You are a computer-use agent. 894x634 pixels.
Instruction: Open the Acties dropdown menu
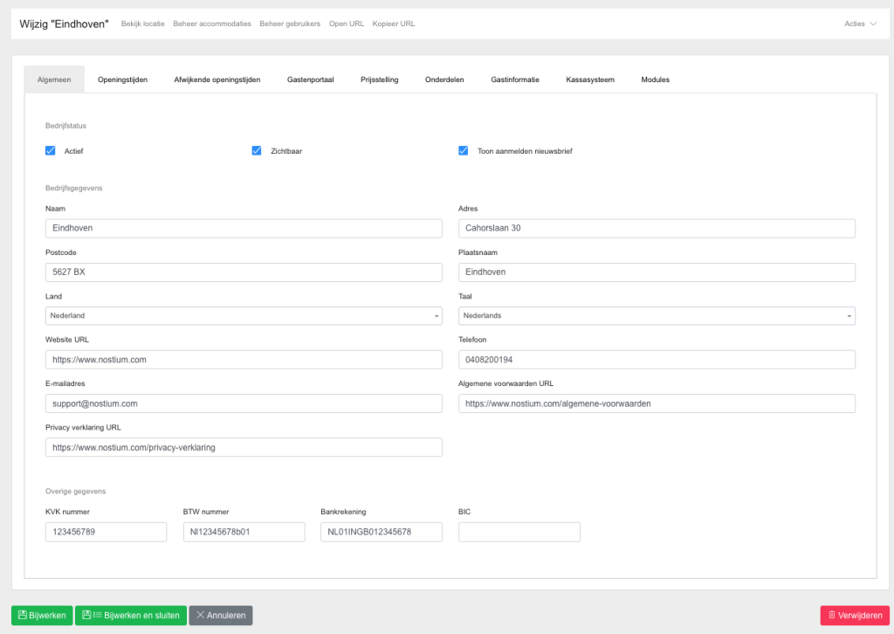pyautogui.click(x=860, y=24)
